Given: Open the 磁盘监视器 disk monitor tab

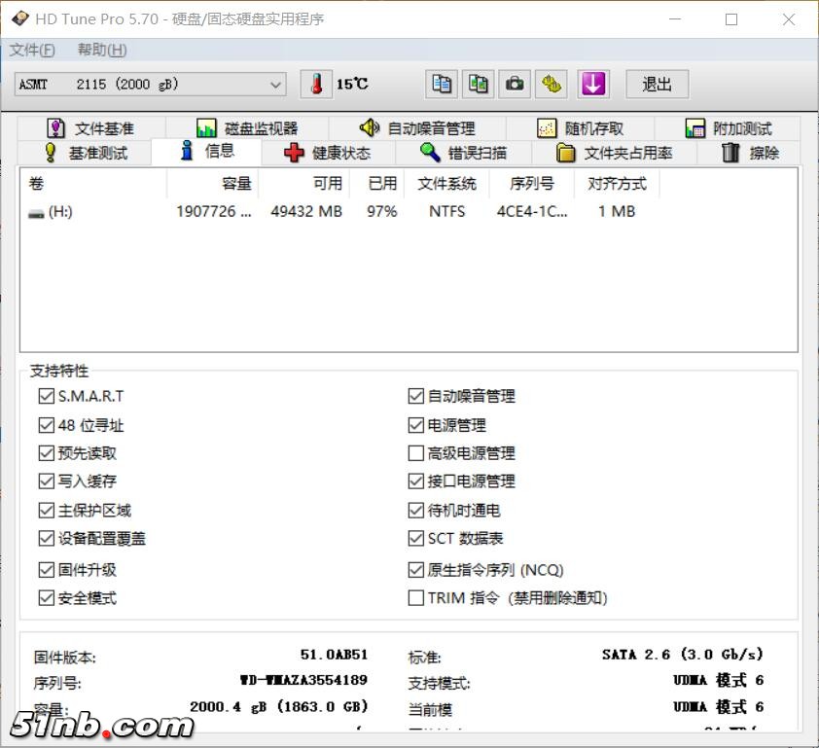Looking at the screenshot, I should [x=247, y=128].
